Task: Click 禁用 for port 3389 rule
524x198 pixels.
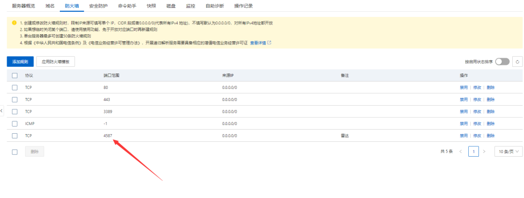Action: pos(464,111)
